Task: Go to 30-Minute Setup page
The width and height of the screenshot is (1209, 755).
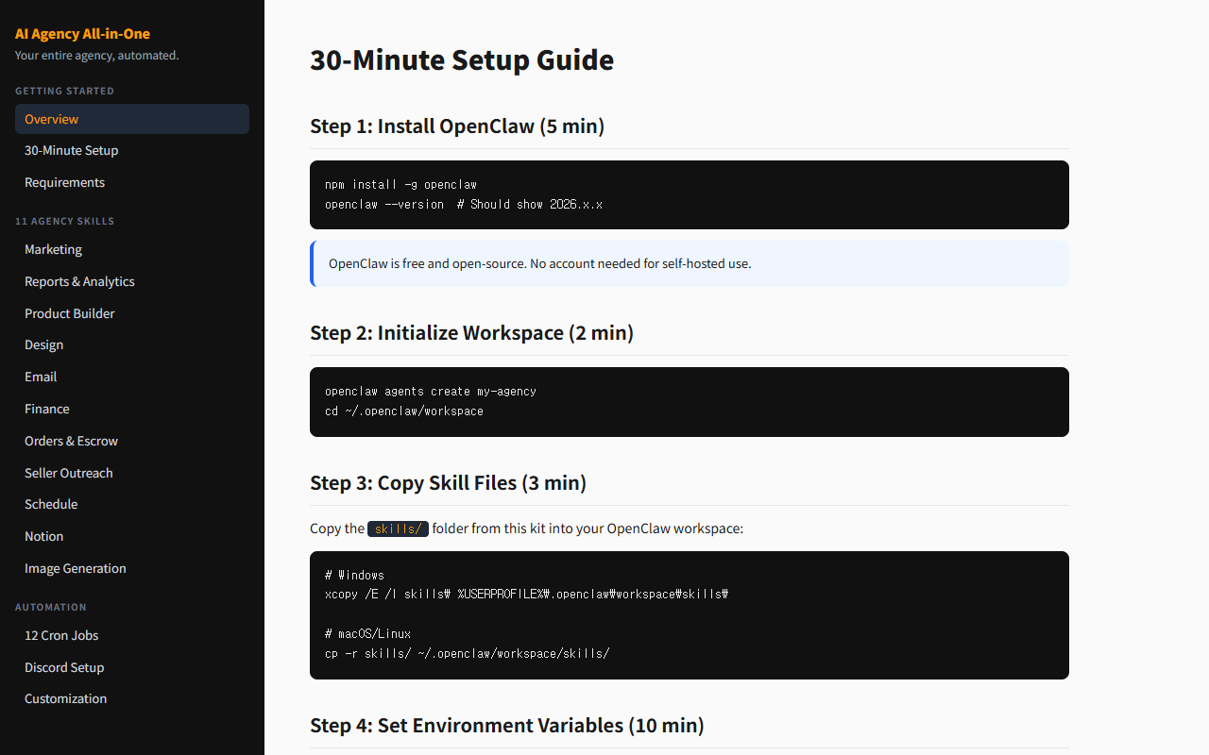Action: point(72,151)
